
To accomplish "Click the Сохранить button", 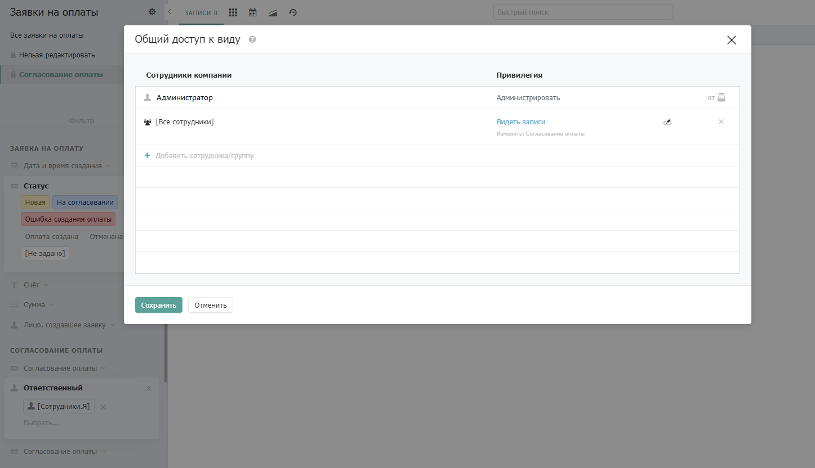I will [x=159, y=305].
